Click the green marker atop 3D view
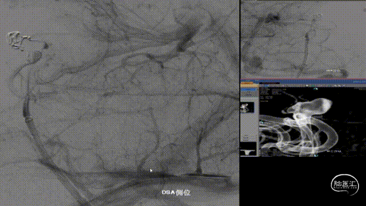The image size is (366, 206). coord(315,89)
